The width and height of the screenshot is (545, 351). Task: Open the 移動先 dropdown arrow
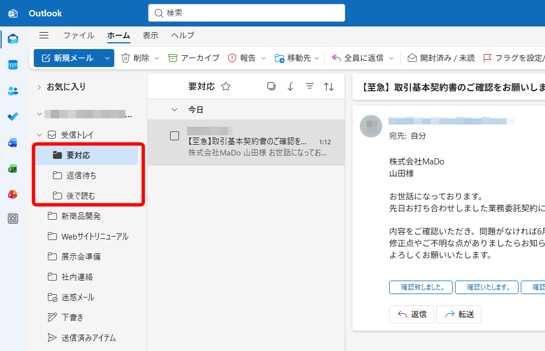coord(316,58)
